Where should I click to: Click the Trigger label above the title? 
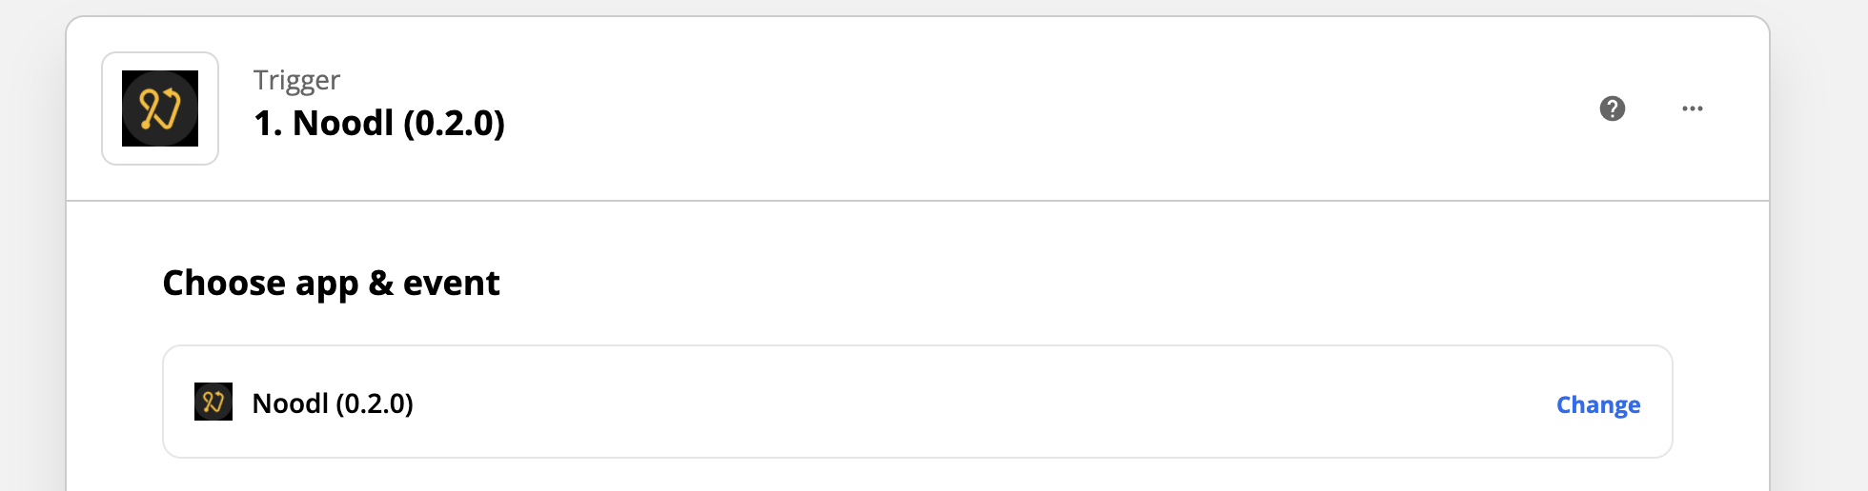point(296,81)
